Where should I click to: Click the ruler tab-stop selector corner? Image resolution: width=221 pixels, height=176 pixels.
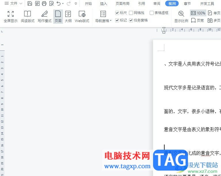coord(2,31)
